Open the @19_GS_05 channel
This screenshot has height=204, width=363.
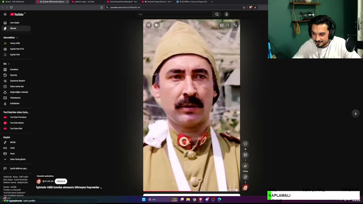click(48, 181)
